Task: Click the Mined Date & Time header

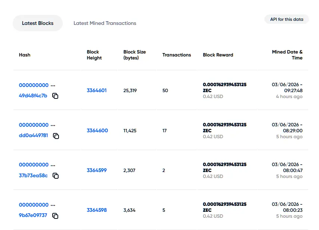Action: [x=287, y=55]
